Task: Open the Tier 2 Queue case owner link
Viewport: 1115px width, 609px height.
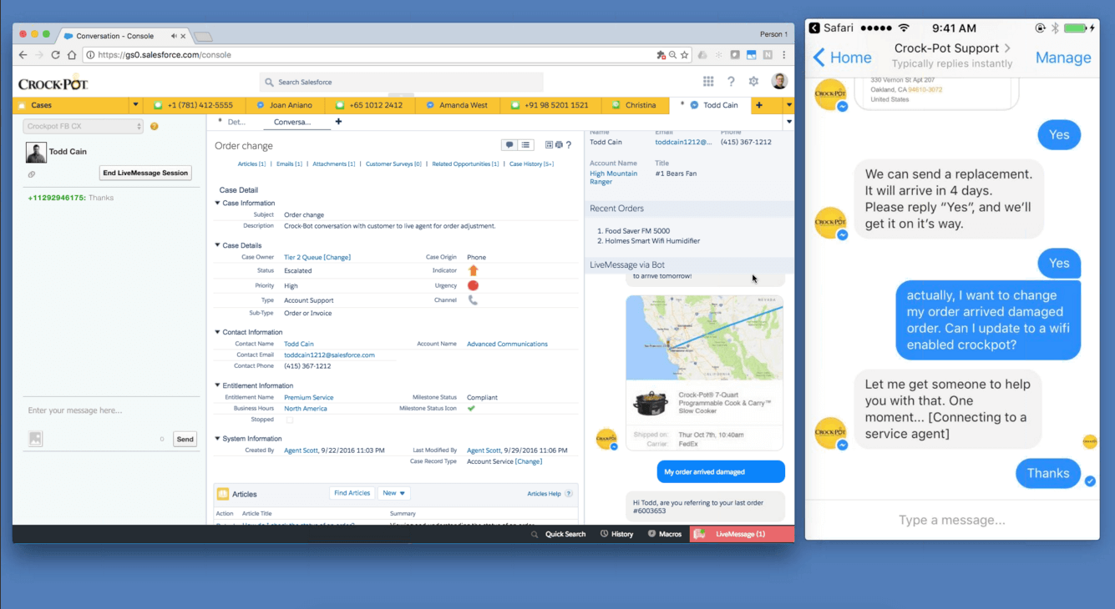Action: [x=304, y=257]
